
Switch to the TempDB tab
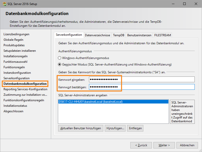pos(119,35)
